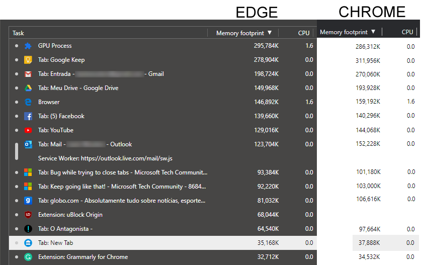Click the globo.com g icon

click(28, 201)
